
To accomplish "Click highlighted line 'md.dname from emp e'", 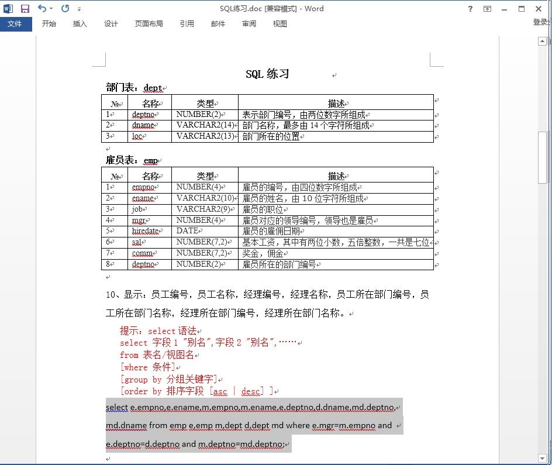I will [x=249, y=425].
